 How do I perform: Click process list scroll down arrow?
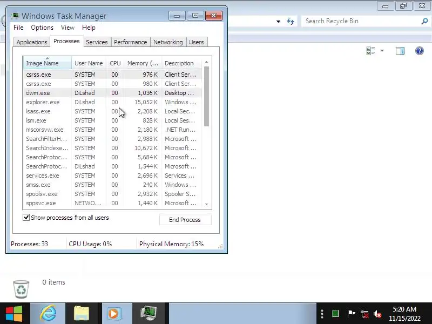pos(207,205)
